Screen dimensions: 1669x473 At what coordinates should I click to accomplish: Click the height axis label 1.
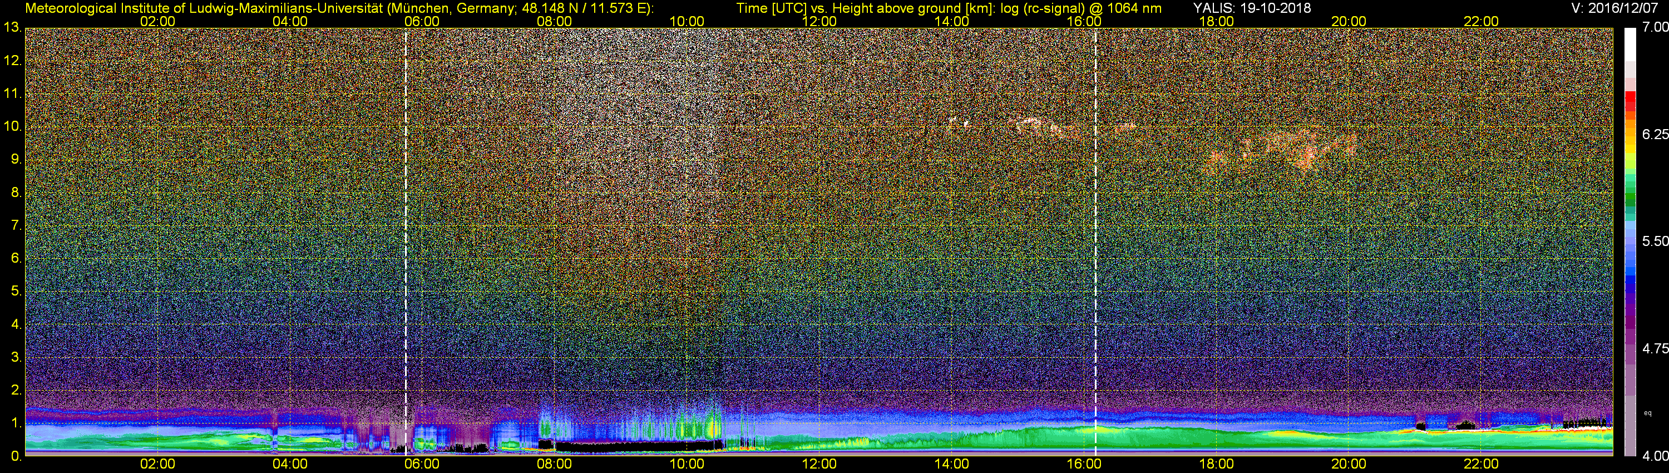coord(16,423)
